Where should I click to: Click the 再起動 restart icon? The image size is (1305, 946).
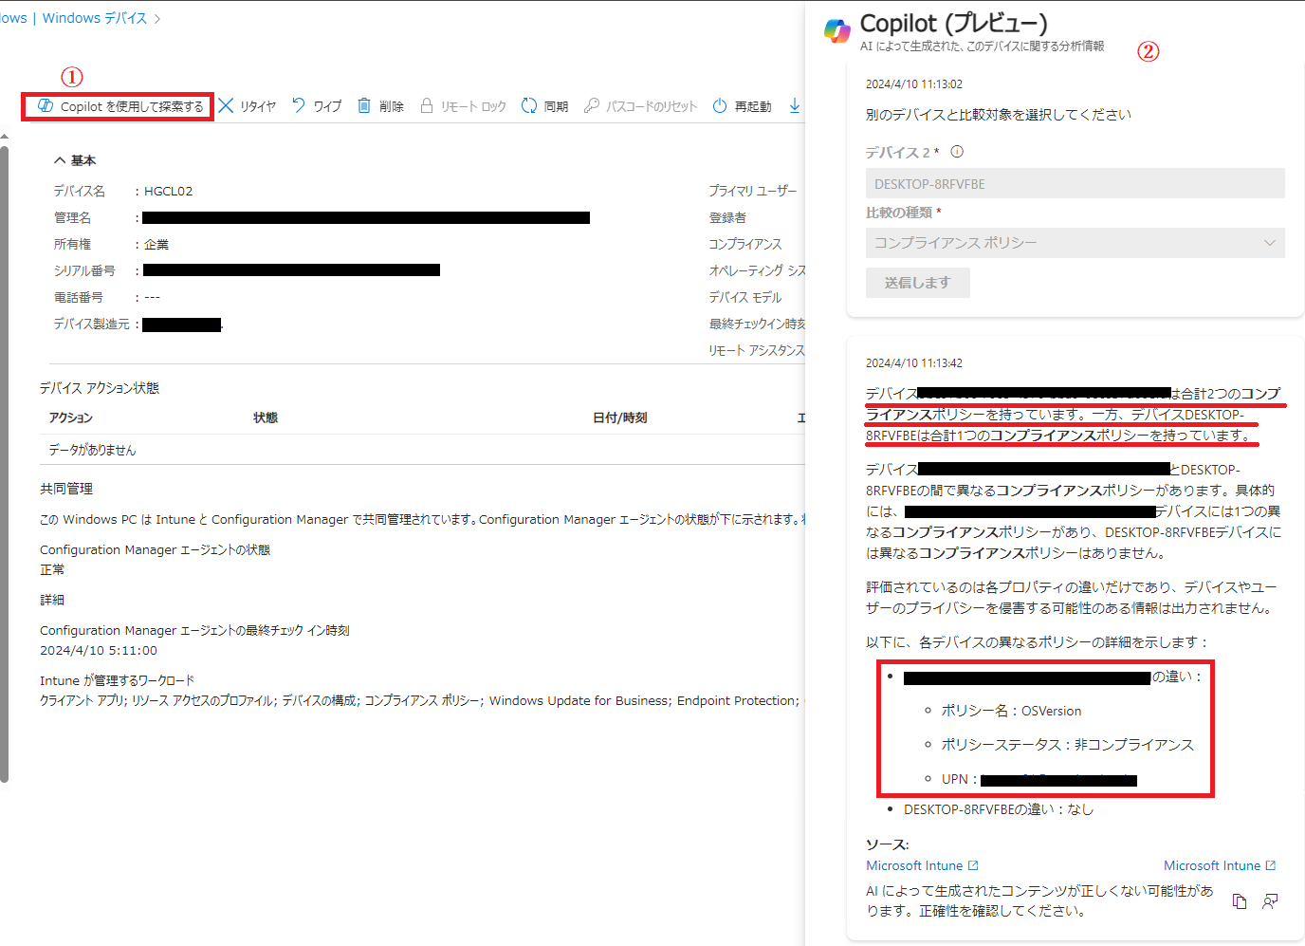(720, 105)
